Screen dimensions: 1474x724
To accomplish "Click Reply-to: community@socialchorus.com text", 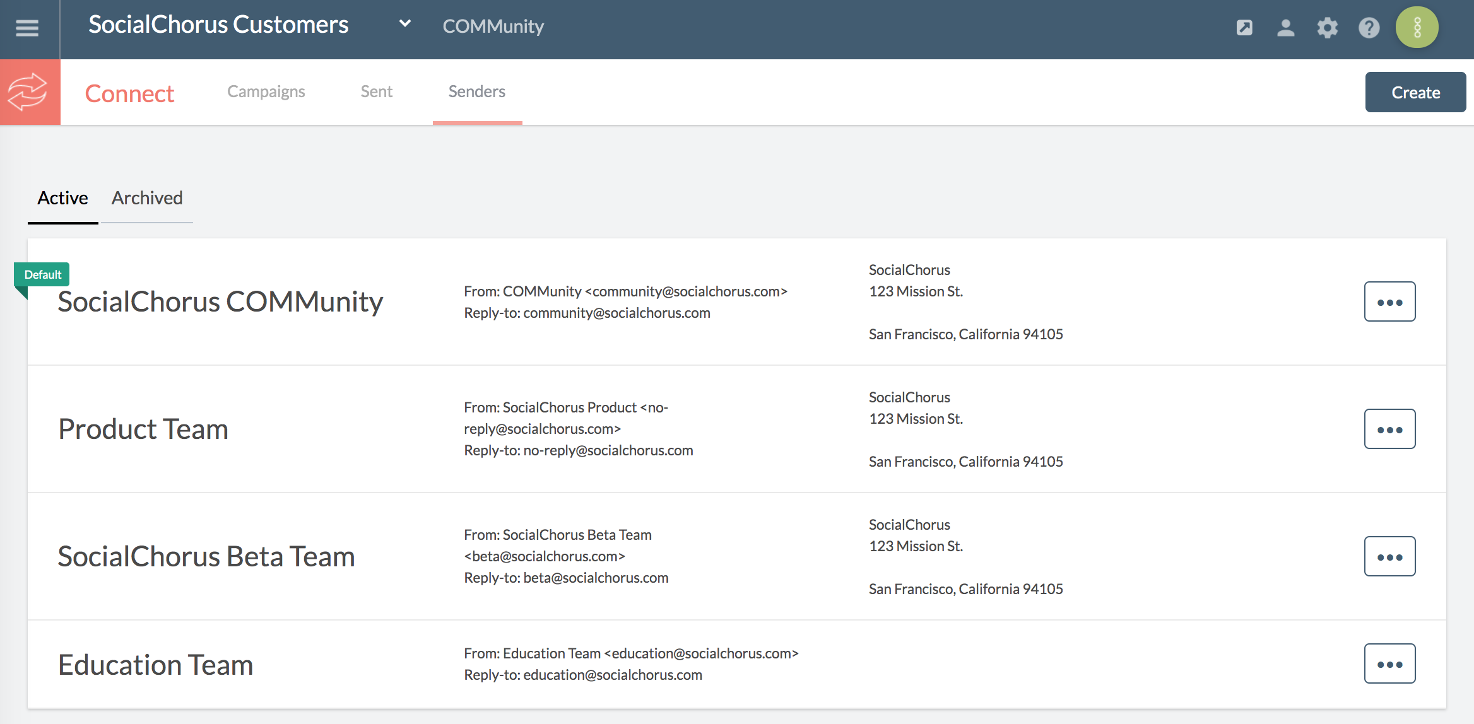I will click(x=587, y=313).
